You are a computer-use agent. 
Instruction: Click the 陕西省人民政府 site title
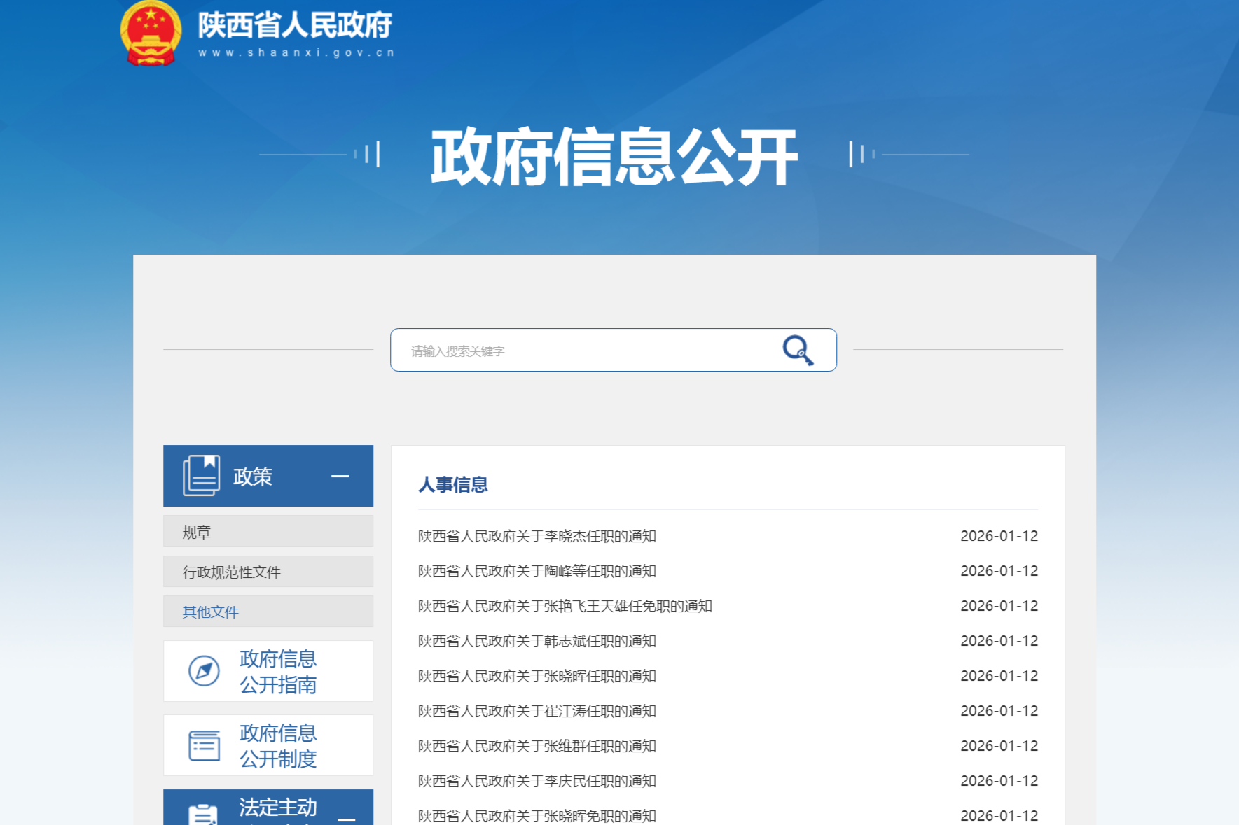click(x=295, y=27)
